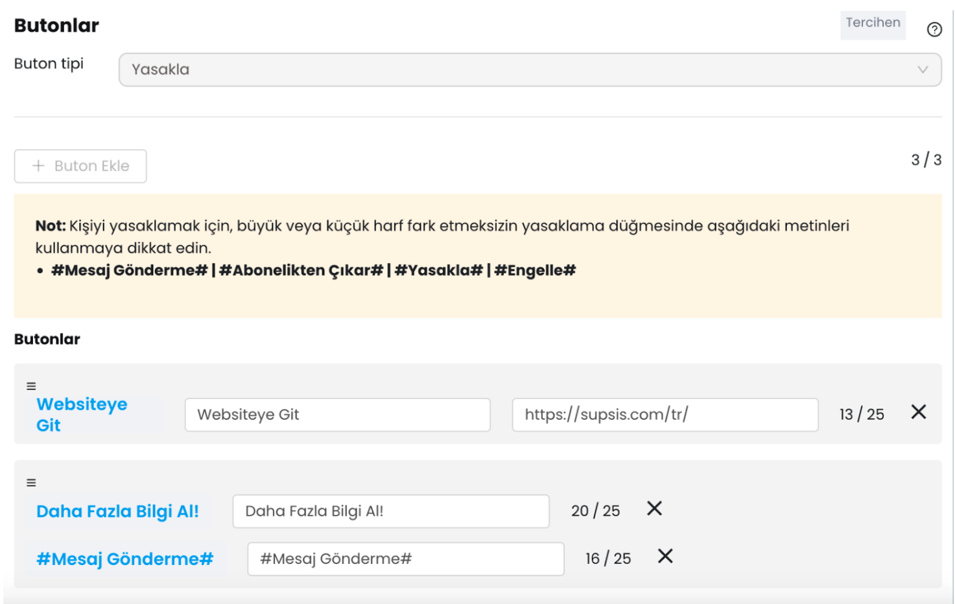Click the Buton Ekle button

80,166
